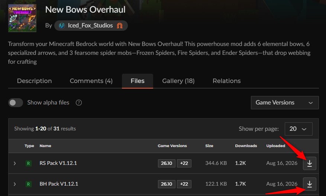This screenshot has width=326, height=196.
Task: Click the Showing 1-20 of 31 results text
Action: (45, 129)
